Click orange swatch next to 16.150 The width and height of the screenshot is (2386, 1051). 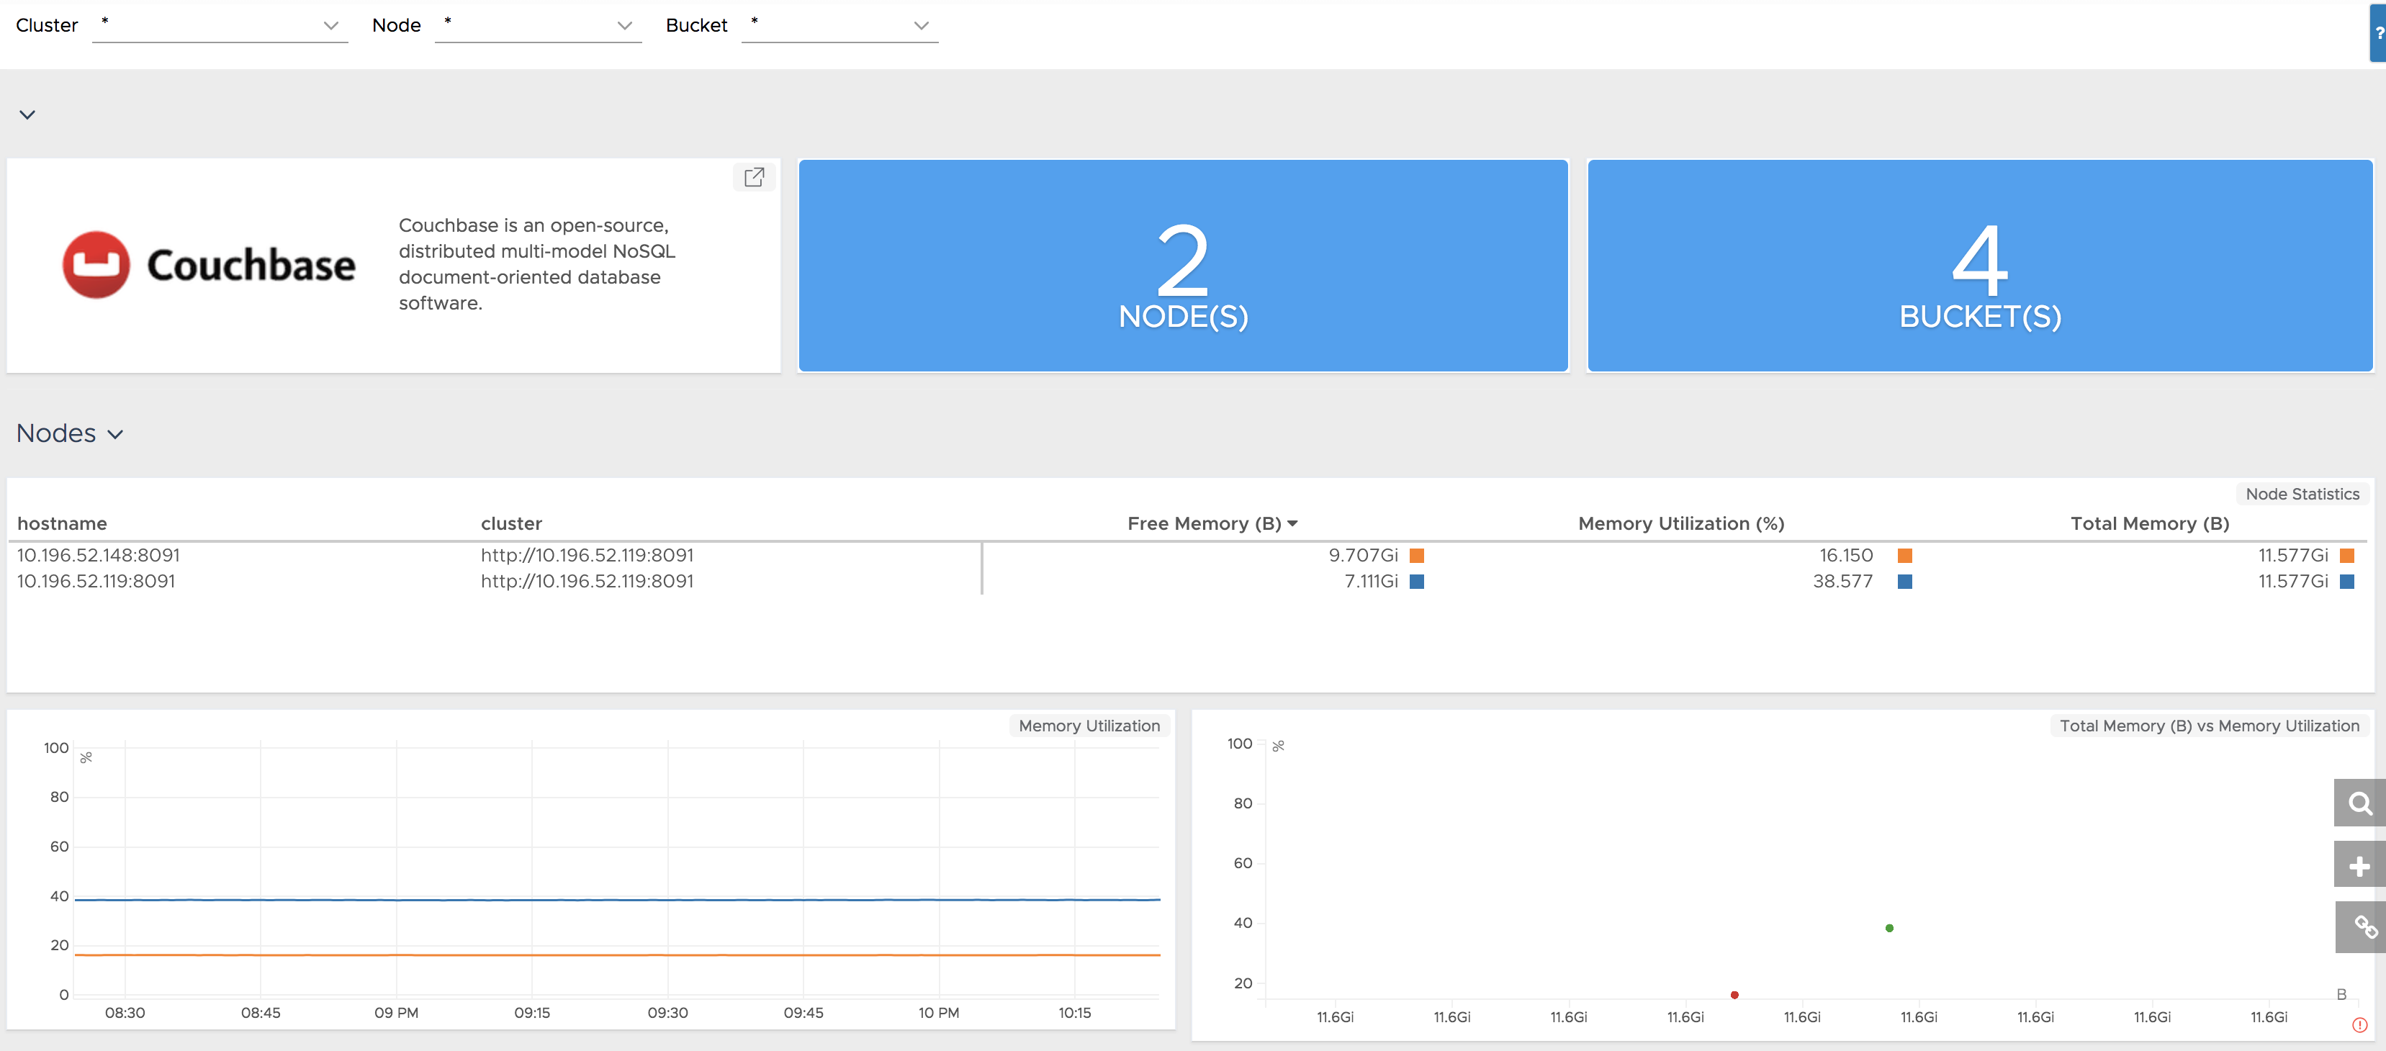pos(1904,556)
